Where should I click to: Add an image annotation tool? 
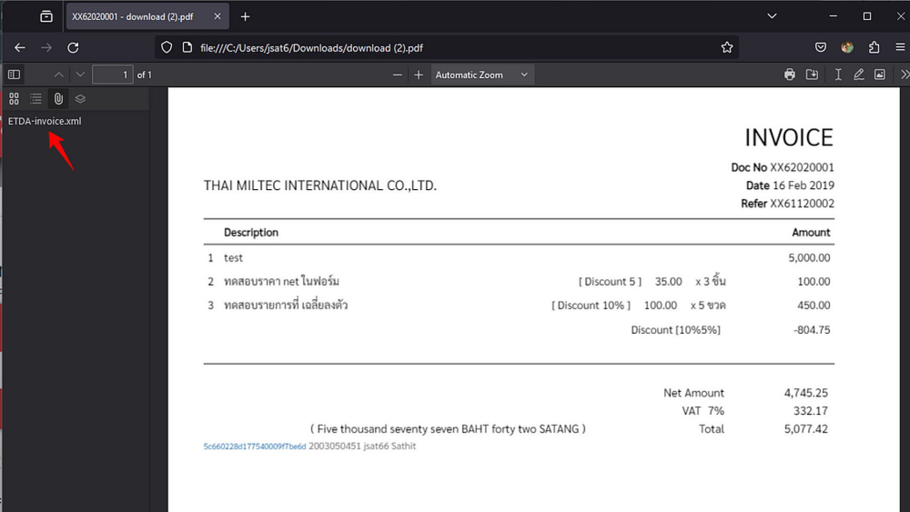coord(880,74)
